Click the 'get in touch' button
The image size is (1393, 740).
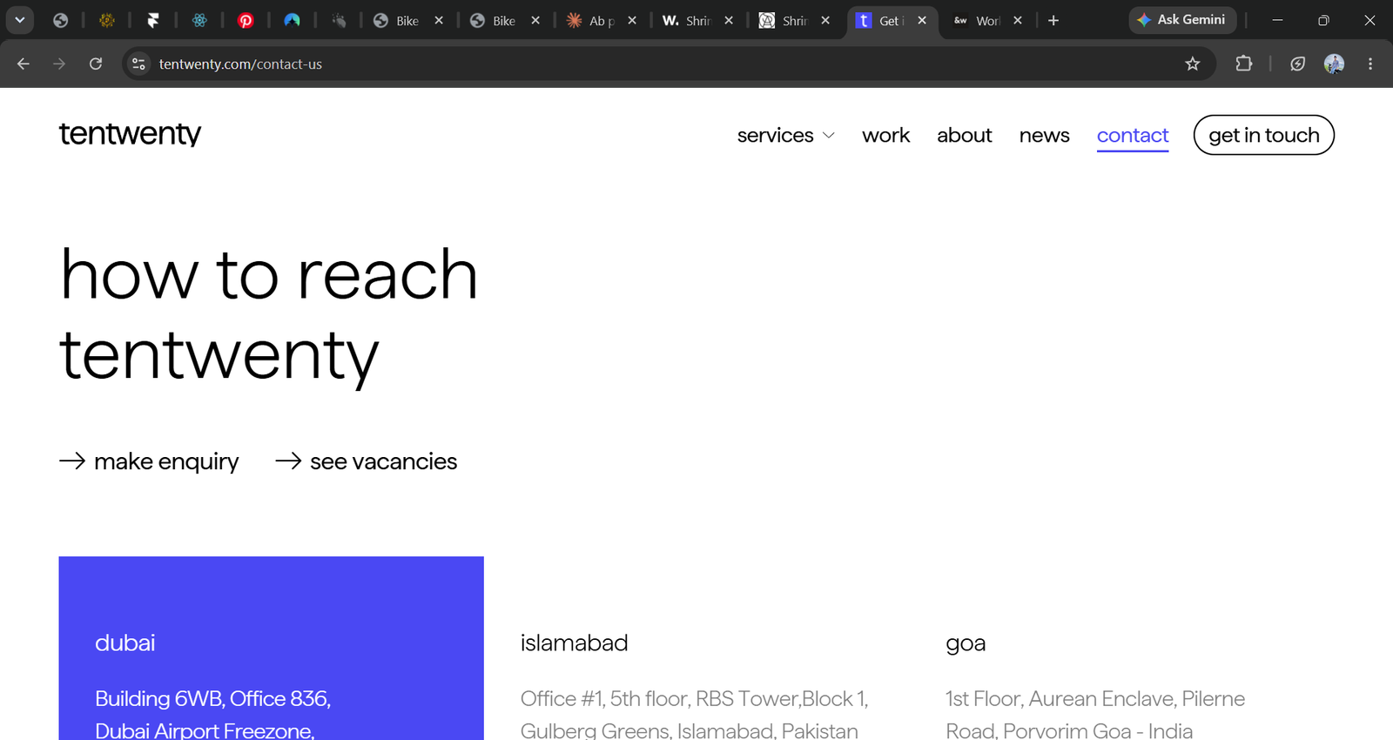click(x=1264, y=135)
